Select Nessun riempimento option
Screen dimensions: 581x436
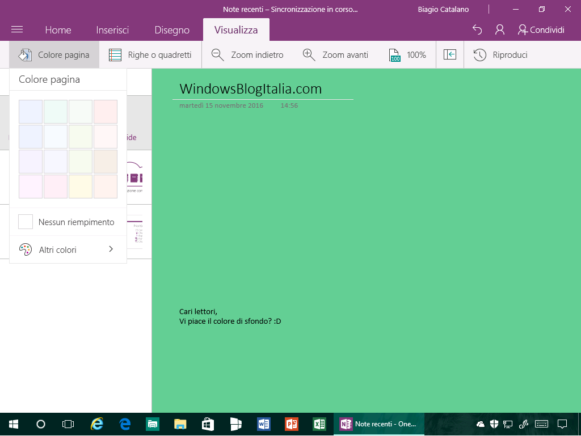[68, 222]
